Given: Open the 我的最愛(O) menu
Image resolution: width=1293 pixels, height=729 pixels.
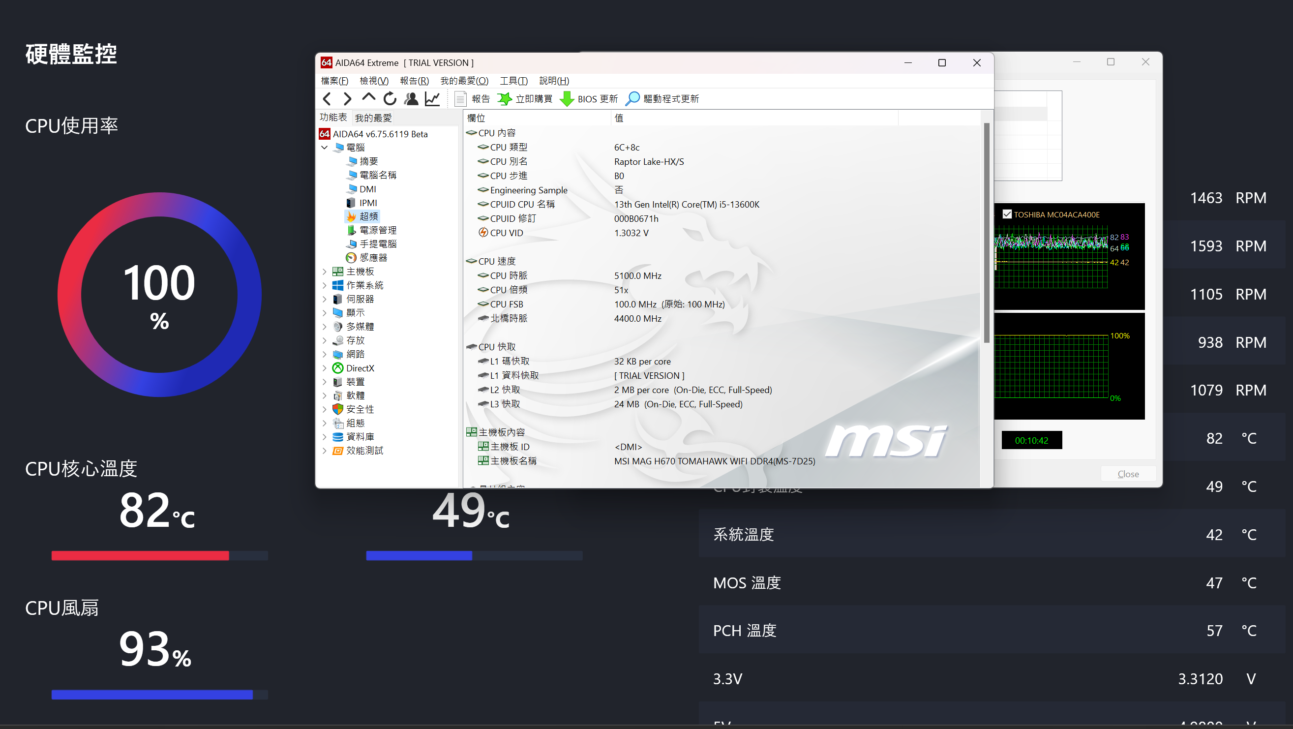Looking at the screenshot, I should [464, 81].
